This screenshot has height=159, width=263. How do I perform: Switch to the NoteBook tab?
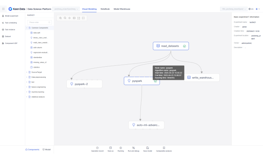[105, 9]
